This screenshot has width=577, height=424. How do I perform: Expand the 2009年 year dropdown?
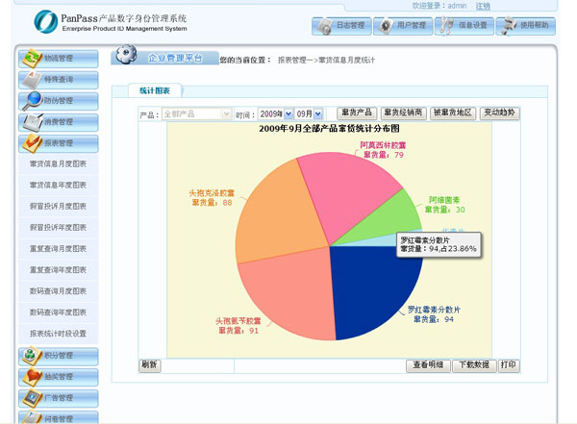[275, 113]
